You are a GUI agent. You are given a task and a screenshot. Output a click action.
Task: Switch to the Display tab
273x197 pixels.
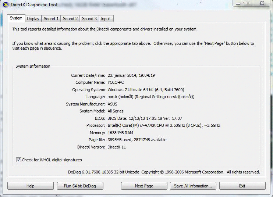tap(33, 19)
